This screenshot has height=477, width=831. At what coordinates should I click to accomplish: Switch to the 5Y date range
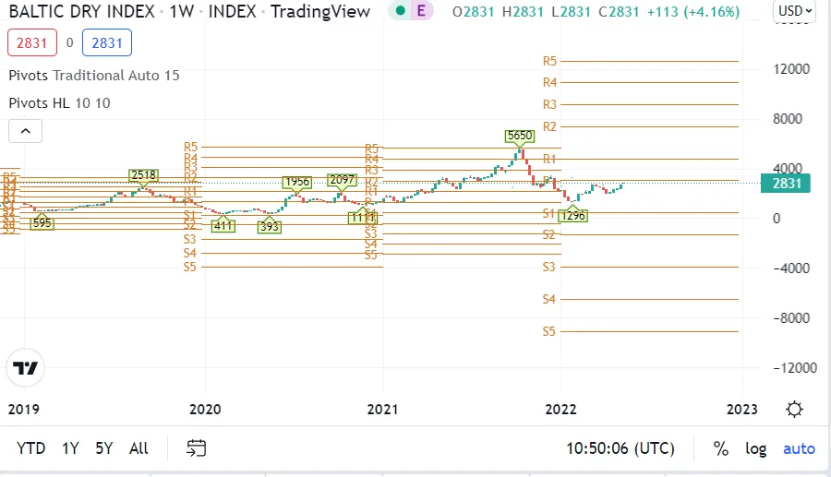[x=103, y=448]
